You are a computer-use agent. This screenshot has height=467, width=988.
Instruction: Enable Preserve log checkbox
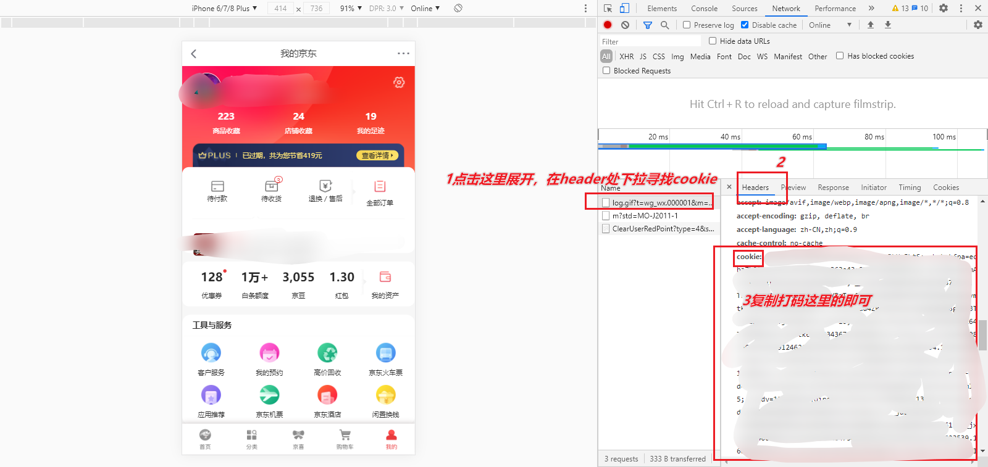coord(687,25)
